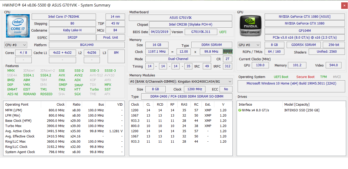Click the CR 2T field

[x=227, y=59]
